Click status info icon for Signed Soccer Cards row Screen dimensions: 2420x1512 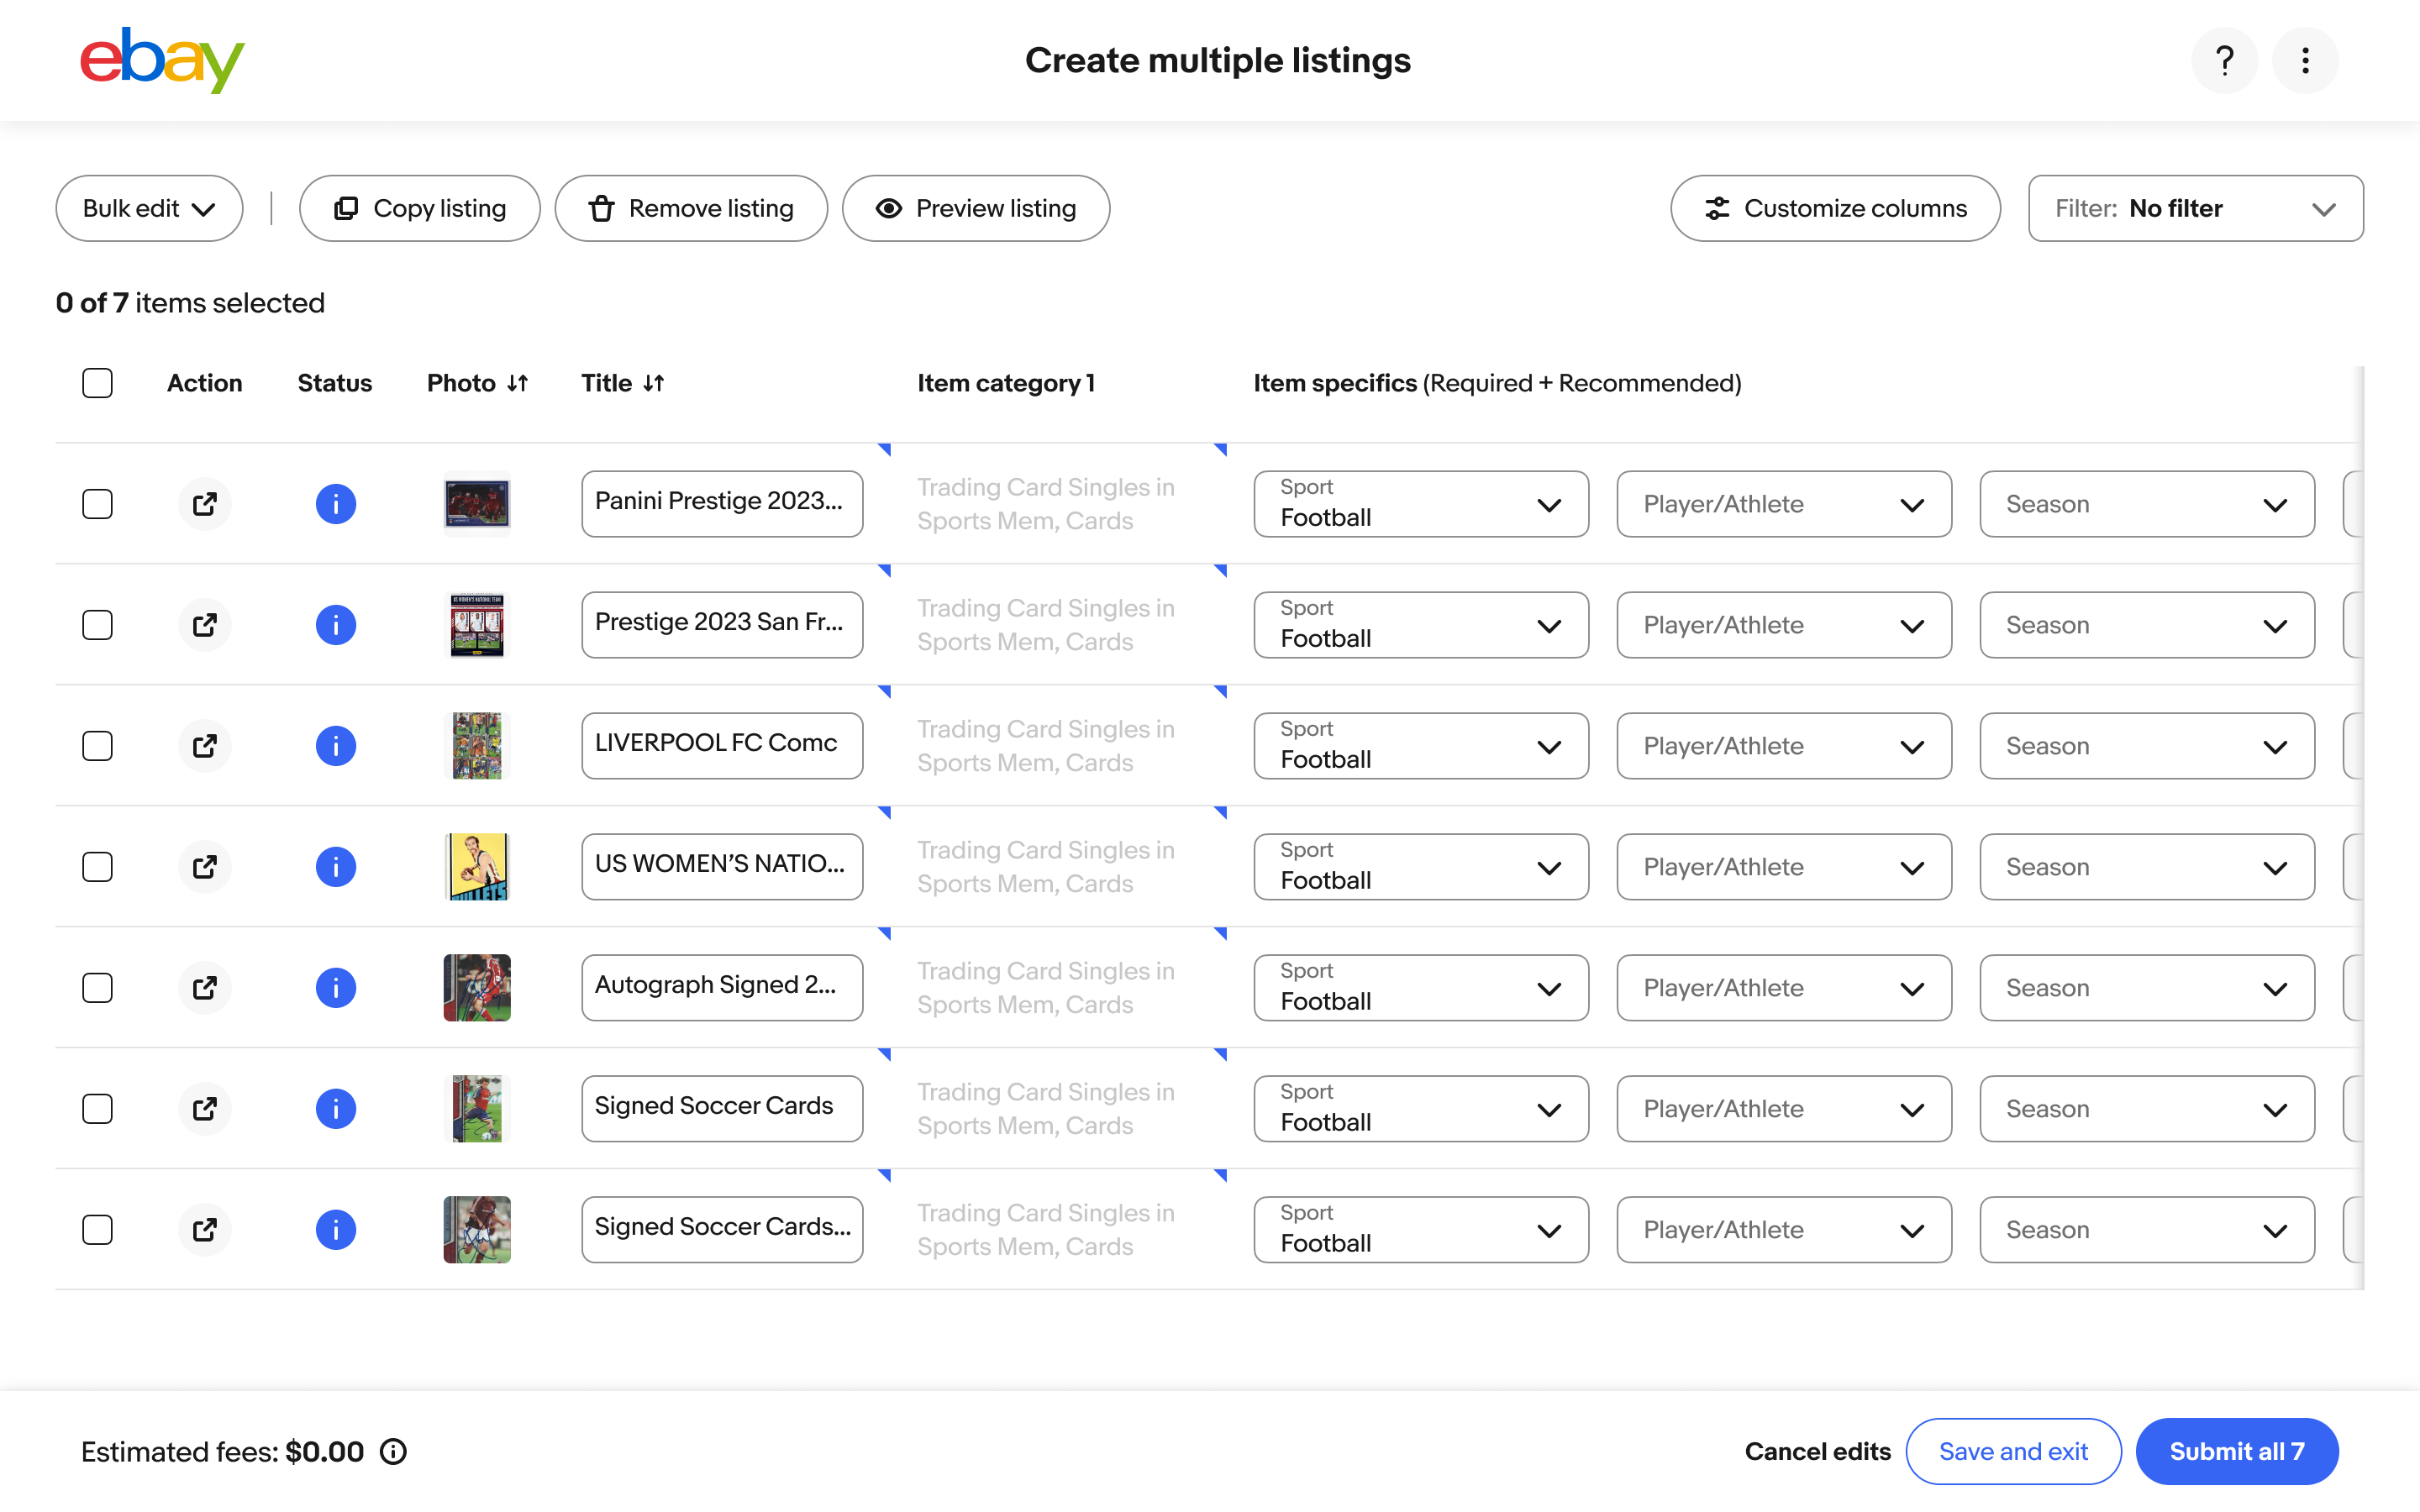pyautogui.click(x=336, y=1109)
